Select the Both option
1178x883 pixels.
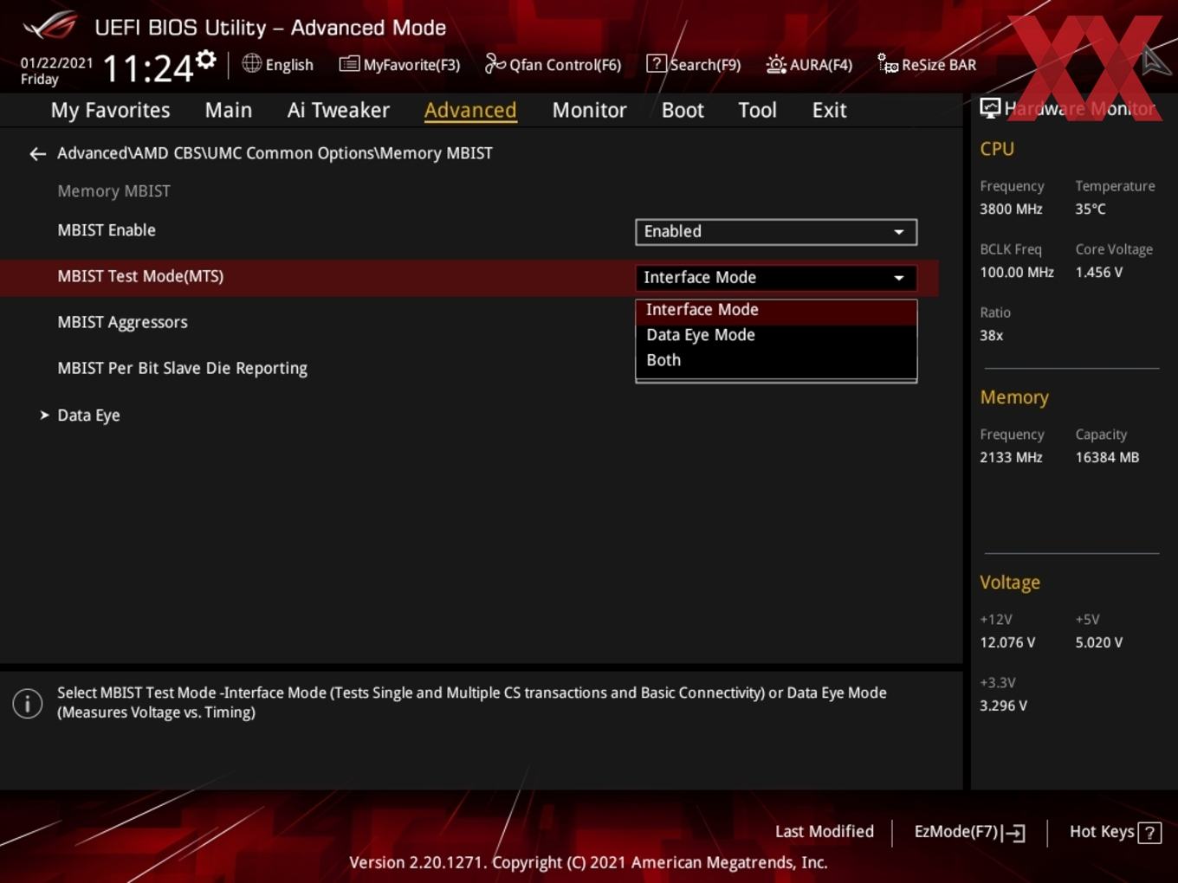[x=776, y=360]
